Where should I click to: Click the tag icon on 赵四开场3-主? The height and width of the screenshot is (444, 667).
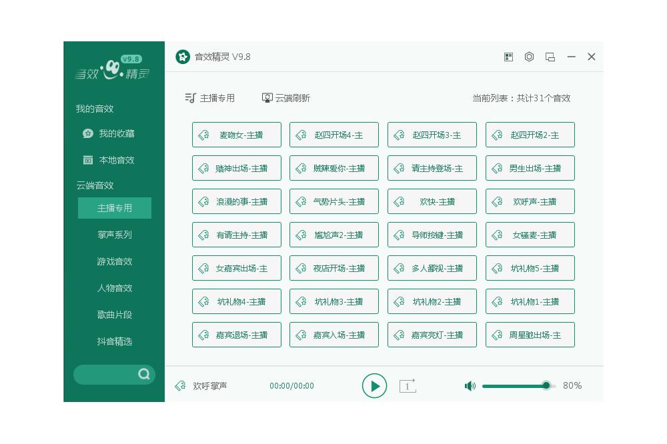coord(399,135)
